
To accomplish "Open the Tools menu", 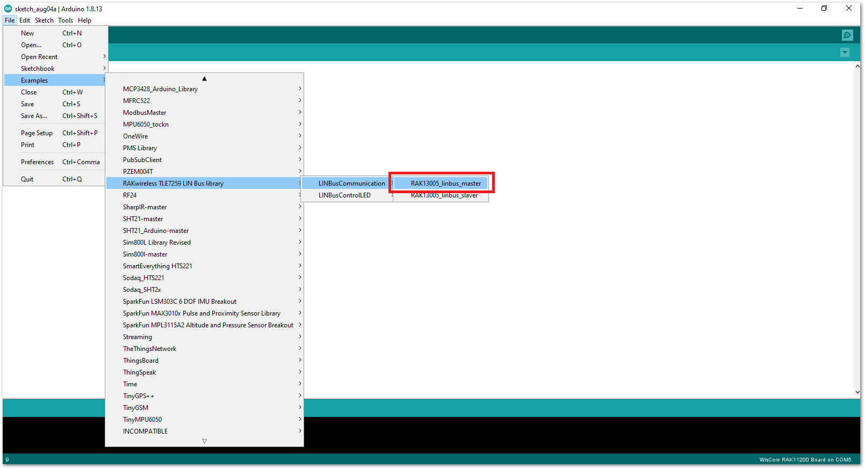I will click(66, 20).
